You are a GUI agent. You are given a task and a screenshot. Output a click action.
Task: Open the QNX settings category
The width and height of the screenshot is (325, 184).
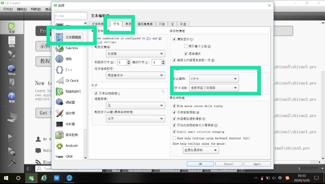(69, 156)
